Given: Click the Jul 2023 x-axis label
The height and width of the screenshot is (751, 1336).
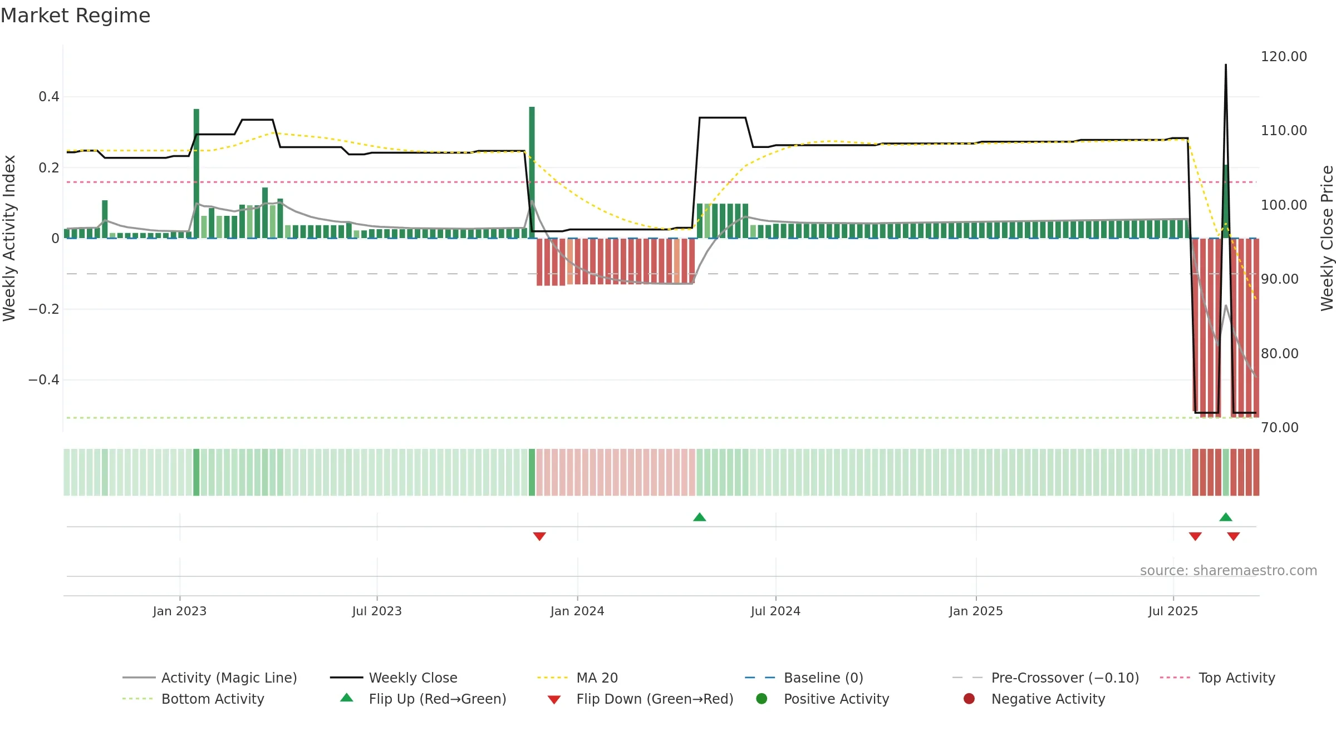Looking at the screenshot, I should (377, 611).
